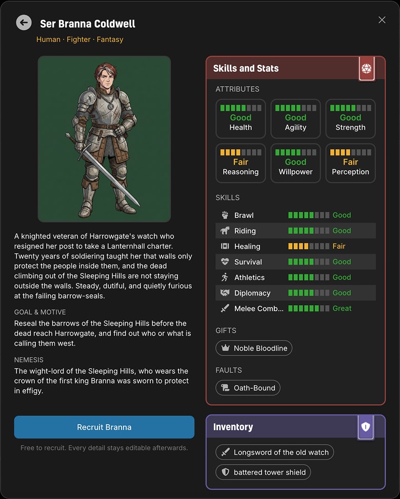400x499 pixels.
Task: Select the Agility attribute card
Action: (x=295, y=118)
